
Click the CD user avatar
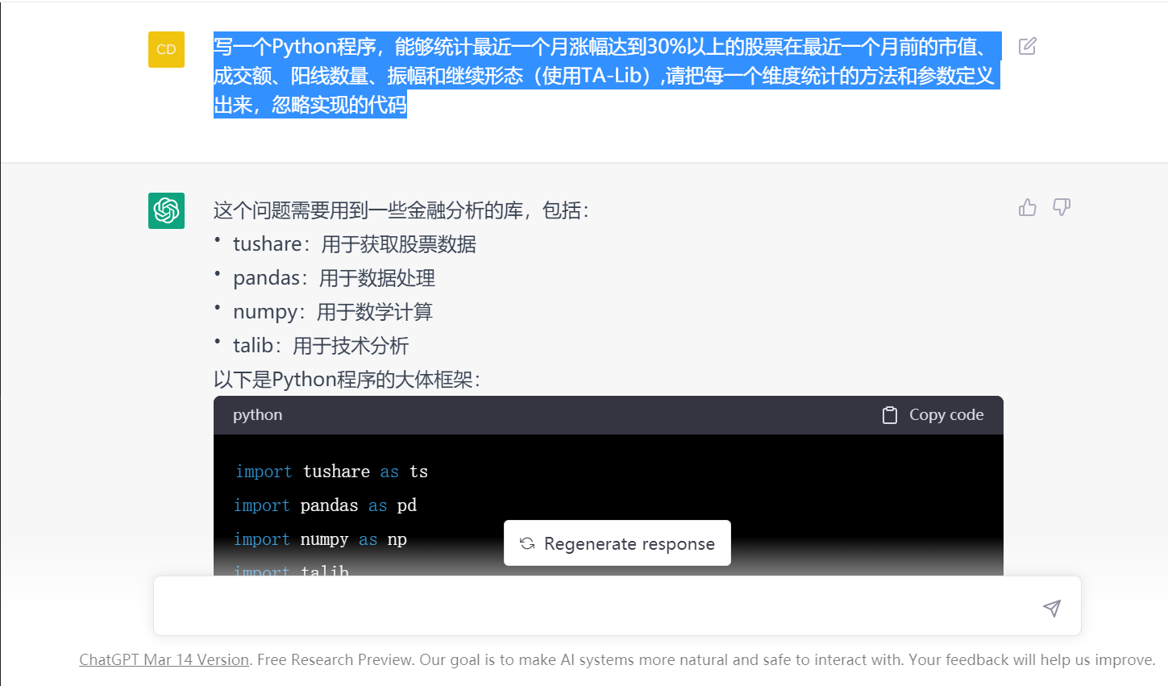pos(166,49)
